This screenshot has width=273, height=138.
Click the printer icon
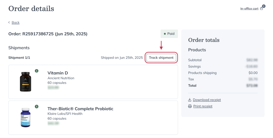190,106
